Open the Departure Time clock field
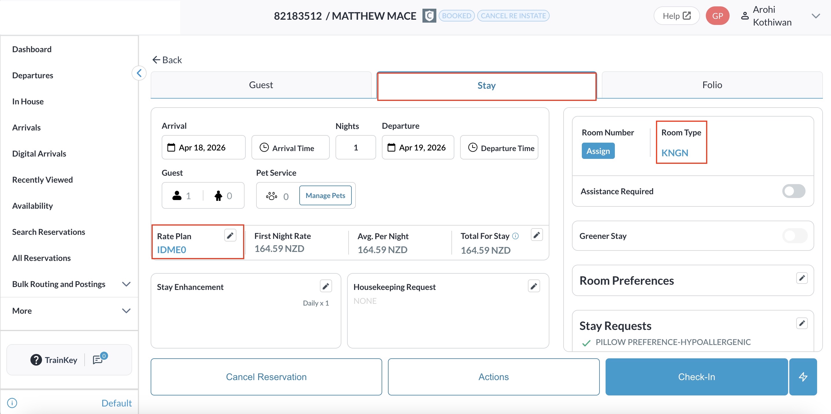The image size is (831, 414). [499, 148]
